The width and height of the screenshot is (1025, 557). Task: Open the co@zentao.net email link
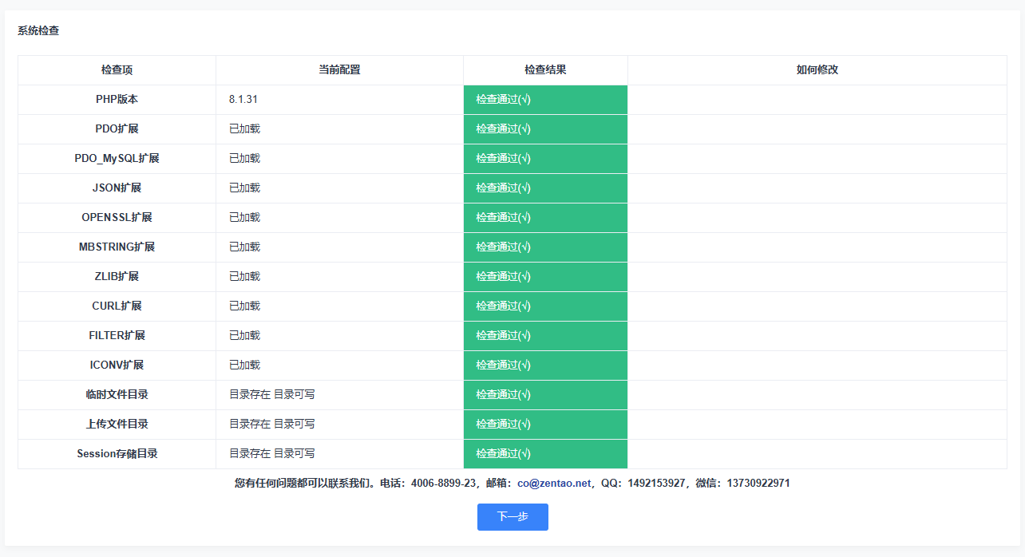554,483
